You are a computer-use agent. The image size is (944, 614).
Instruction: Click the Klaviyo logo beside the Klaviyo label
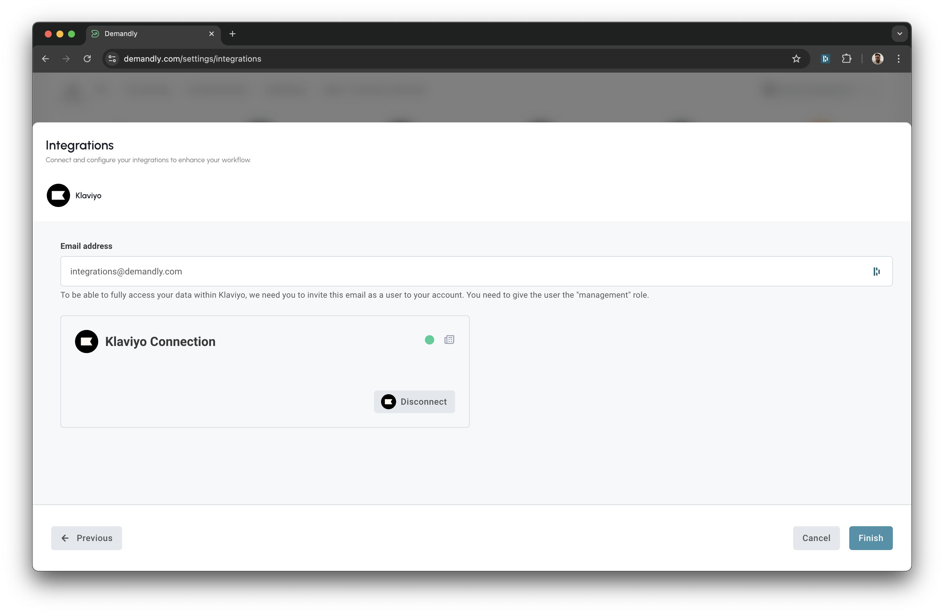58,195
